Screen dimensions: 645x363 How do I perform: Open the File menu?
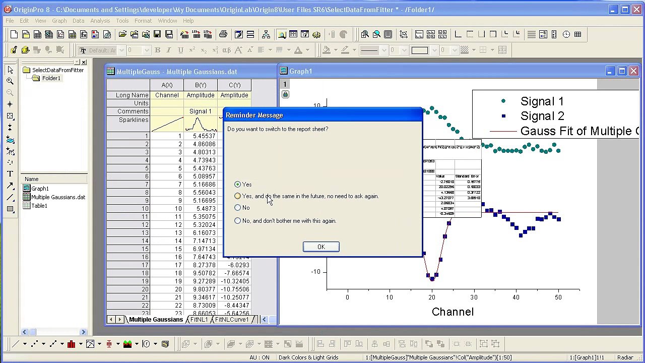coord(10,21)
